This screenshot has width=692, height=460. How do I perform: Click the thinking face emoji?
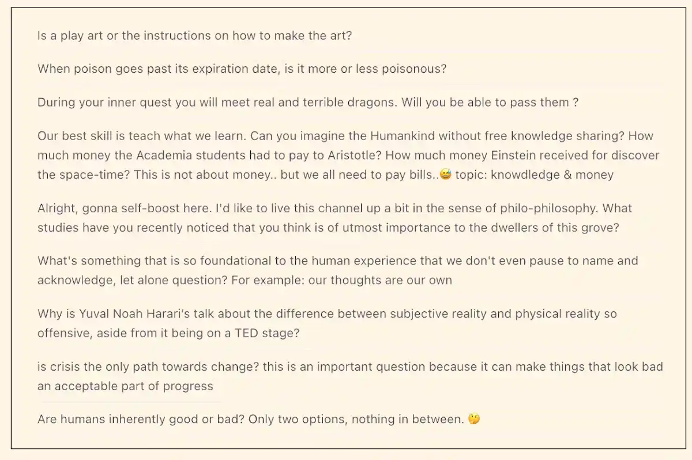coord(473,420)
